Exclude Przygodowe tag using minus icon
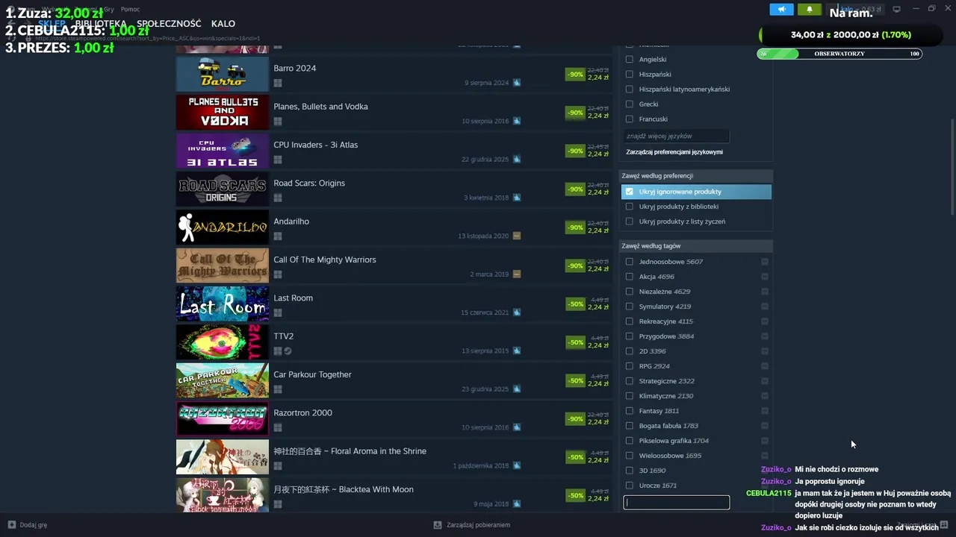The height and width of the screenshot is (537, 956). [x=765, y=336]
